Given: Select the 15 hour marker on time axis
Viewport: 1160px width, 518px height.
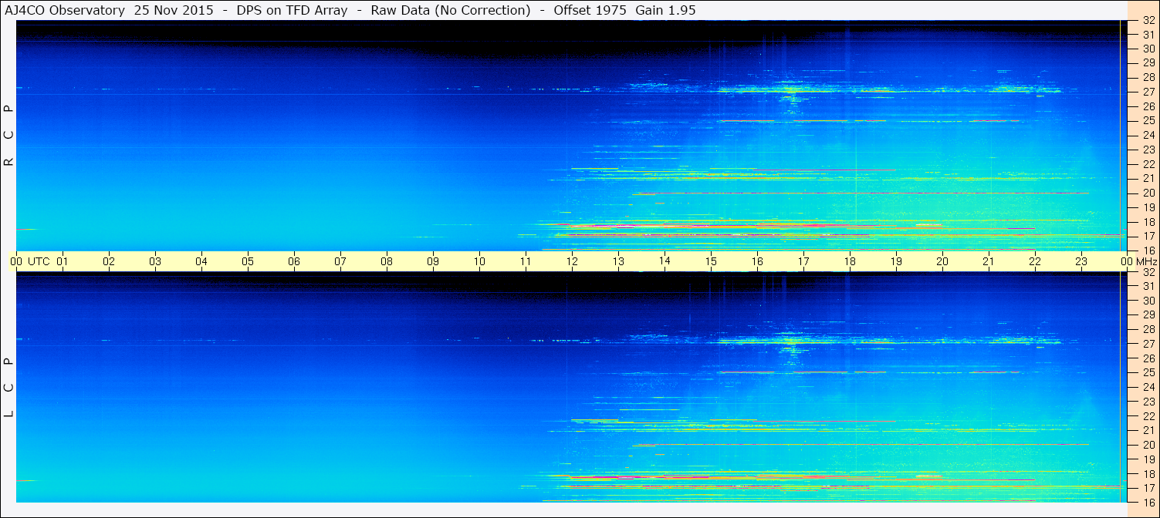Looking at the screenshot, I should coord(711,261).
